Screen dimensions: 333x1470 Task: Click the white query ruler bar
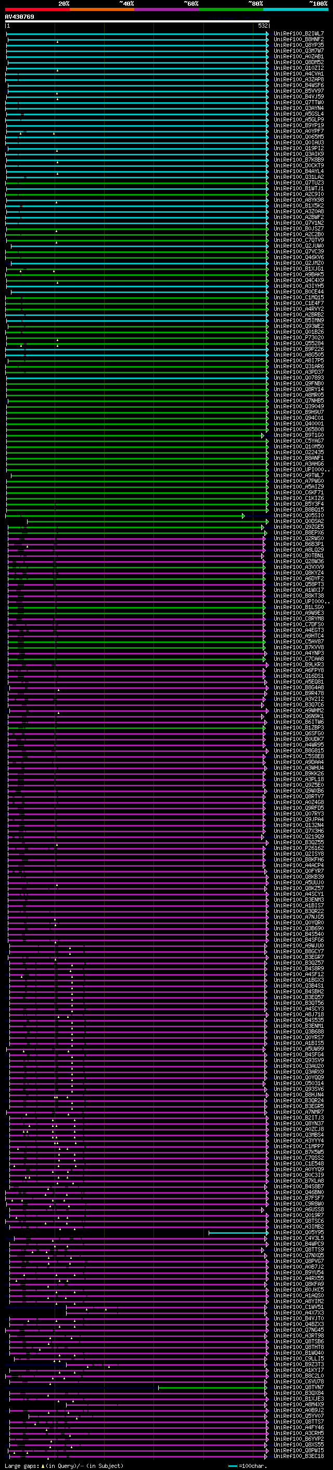137,22
